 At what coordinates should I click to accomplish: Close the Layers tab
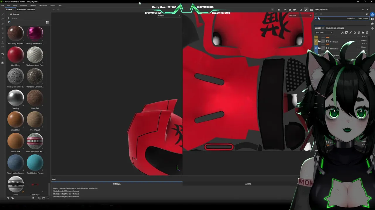[x=323, y=28]
